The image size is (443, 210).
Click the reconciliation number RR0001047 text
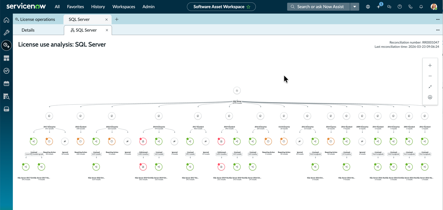431,42
